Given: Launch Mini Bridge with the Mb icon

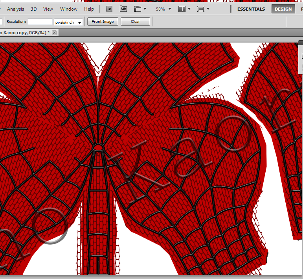Looking at the screenshot, I should click(x=123, y=9).
